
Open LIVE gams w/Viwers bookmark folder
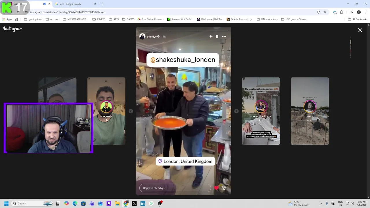[x=294, y=19]
